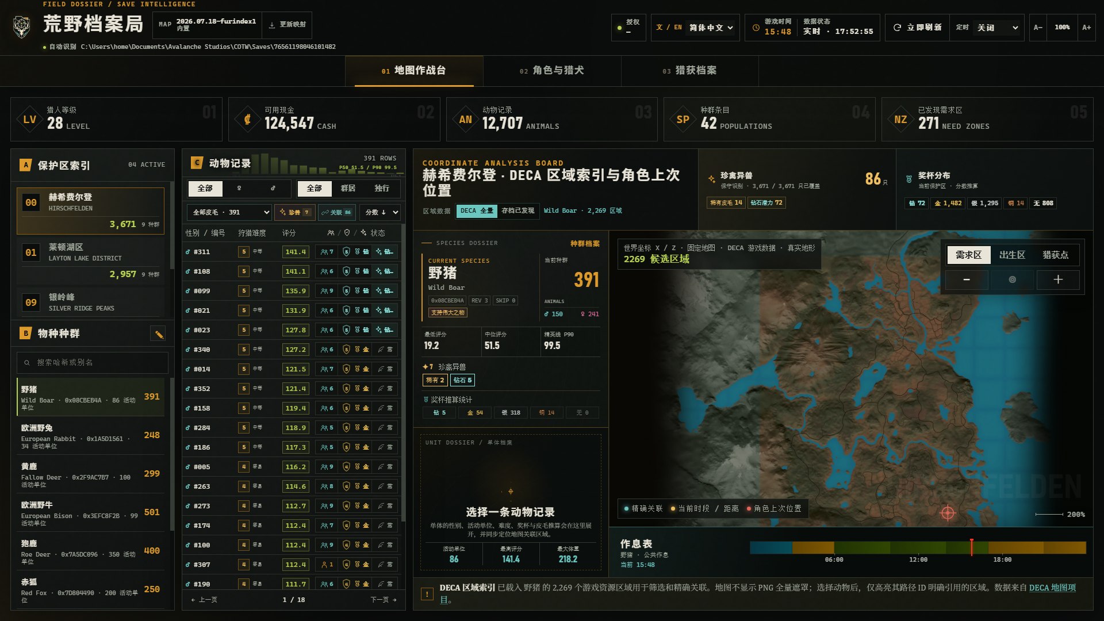Image resolution: width=1104 pixels, height=621 pixels.
Task: Click the 立即刷新 refresh icon button
Action: pyautogui.click(x=917, y=28)
